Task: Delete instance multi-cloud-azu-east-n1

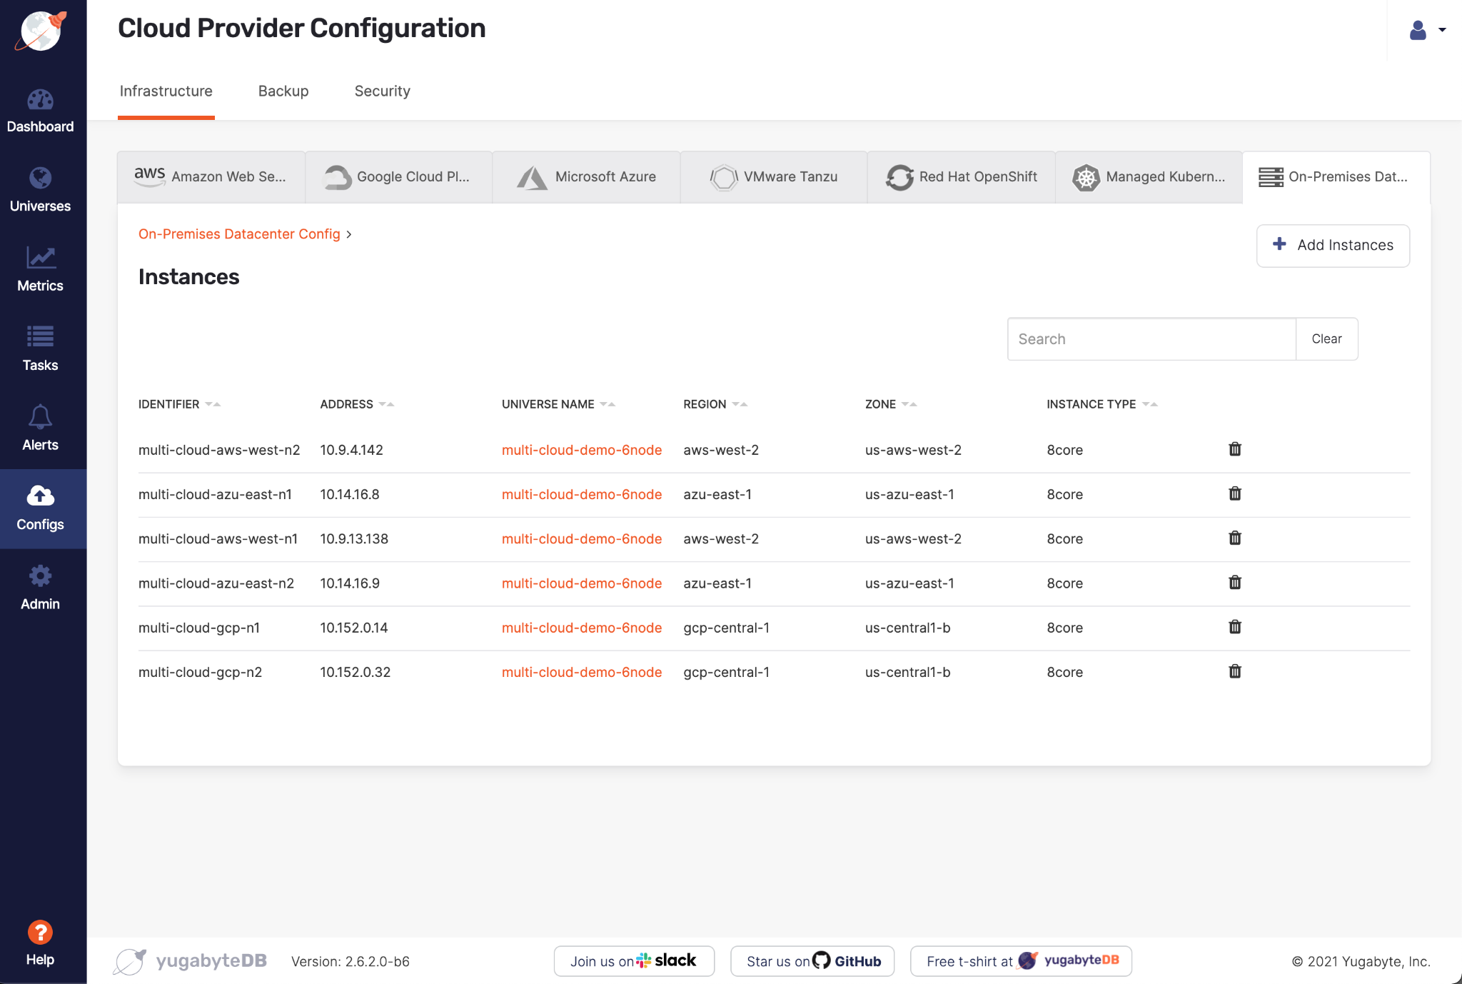Action: pyautogui.click(x=1235, y=493)
